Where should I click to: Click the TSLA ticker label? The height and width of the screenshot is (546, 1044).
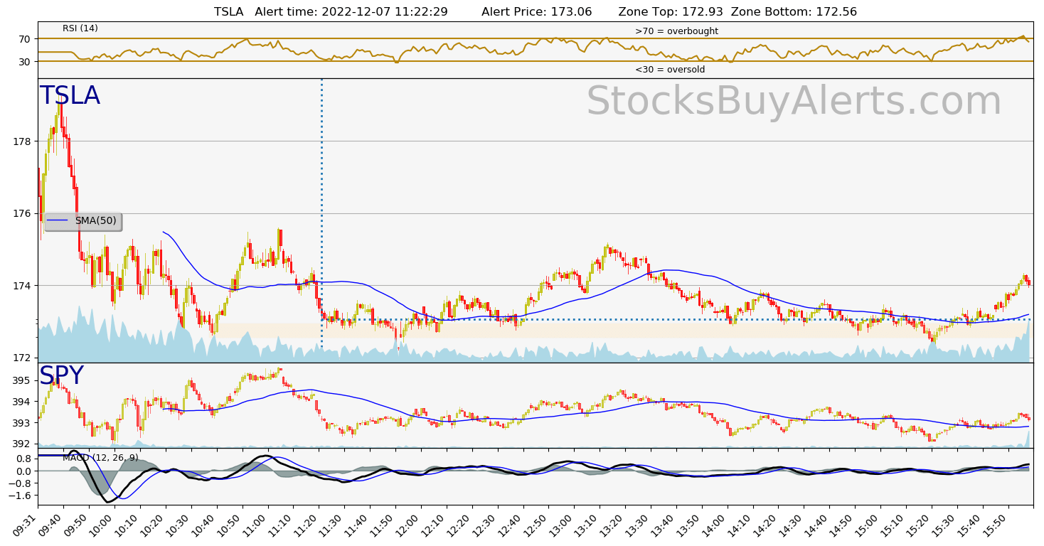point(70,96)
